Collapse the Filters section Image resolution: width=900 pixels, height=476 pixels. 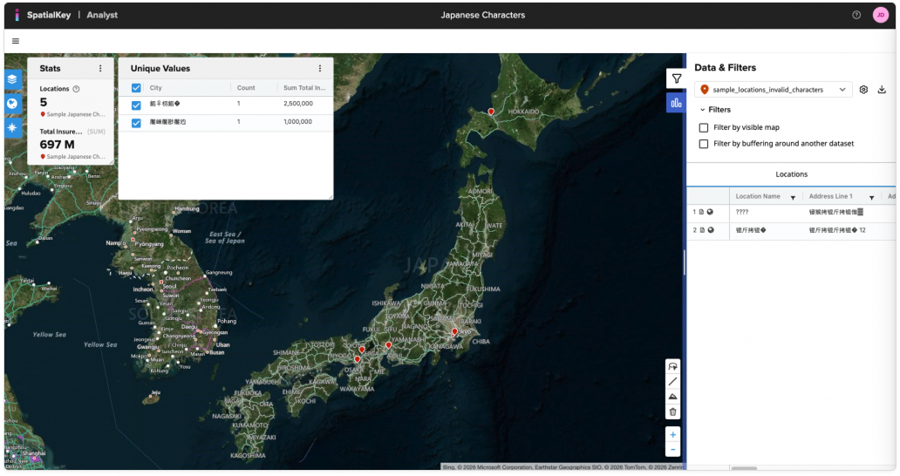click(703, 110)
